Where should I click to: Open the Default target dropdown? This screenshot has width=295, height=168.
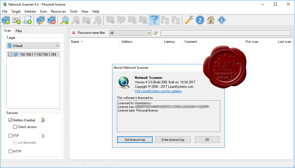[33, 46]
